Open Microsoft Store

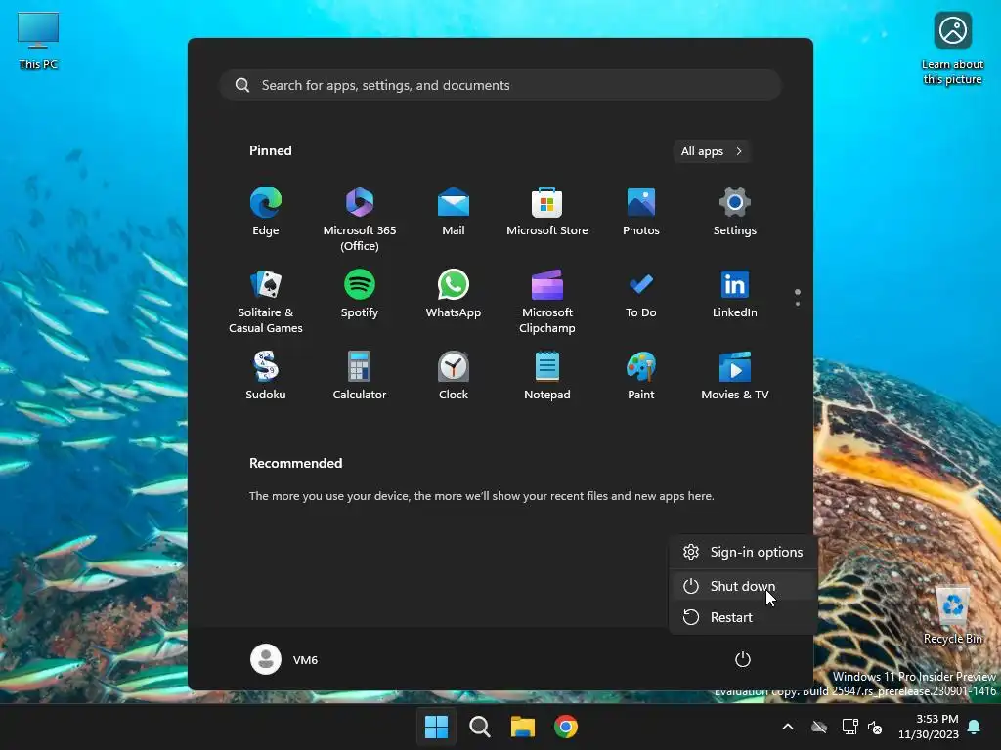click(x=547, y=212)
